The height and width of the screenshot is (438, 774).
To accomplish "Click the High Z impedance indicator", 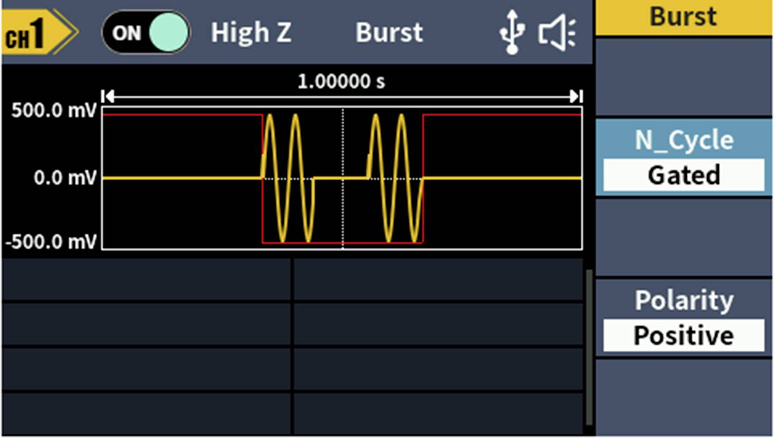I will (251, 32).
